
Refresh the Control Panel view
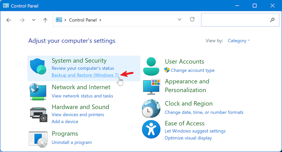pyautogui.click(x=192, y=19)
